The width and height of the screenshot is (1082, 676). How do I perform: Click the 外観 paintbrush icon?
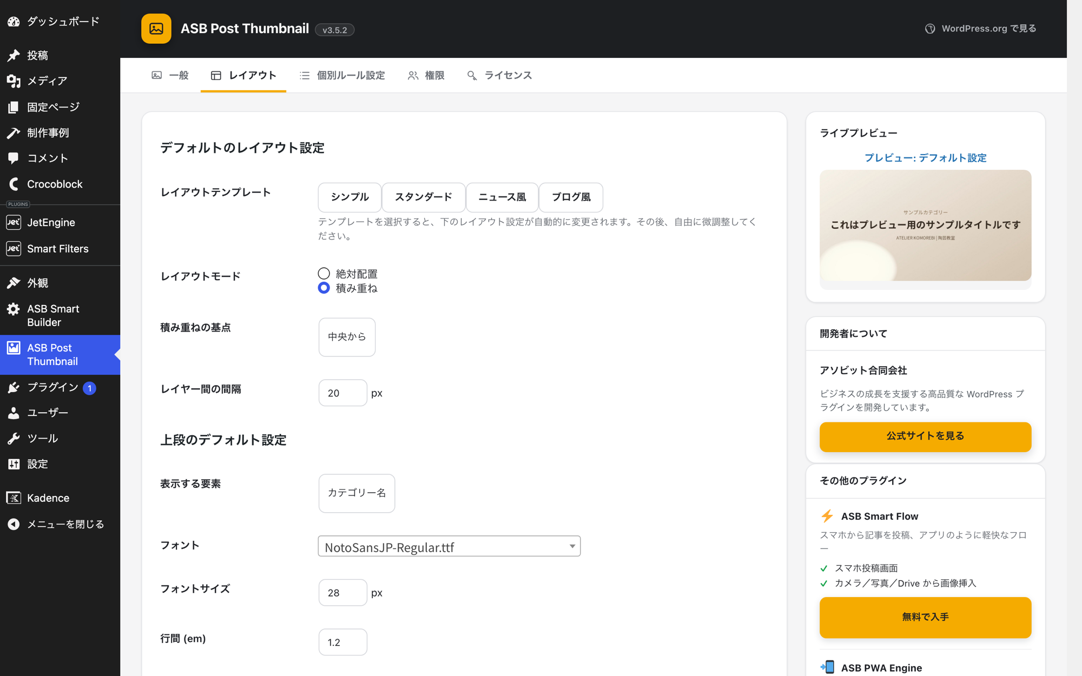(14, 283)
